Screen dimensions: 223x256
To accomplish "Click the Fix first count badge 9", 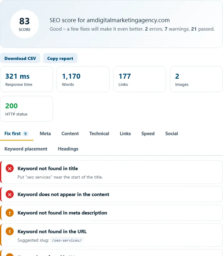I will coord(26,134).
